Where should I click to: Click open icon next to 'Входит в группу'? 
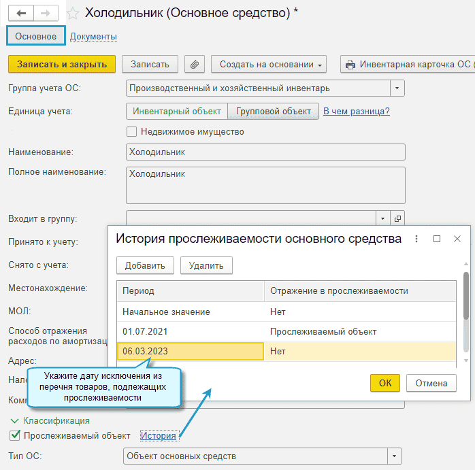tap(398, 218)
